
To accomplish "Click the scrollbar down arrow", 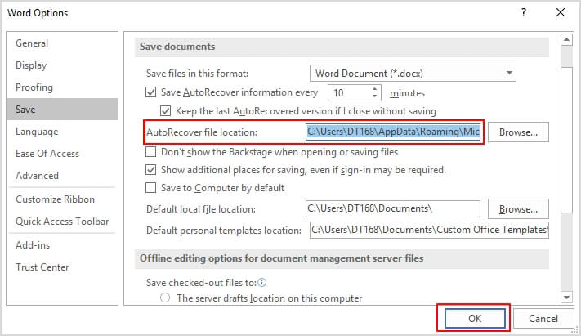I will pyautogui.click(x=566, y=297).
